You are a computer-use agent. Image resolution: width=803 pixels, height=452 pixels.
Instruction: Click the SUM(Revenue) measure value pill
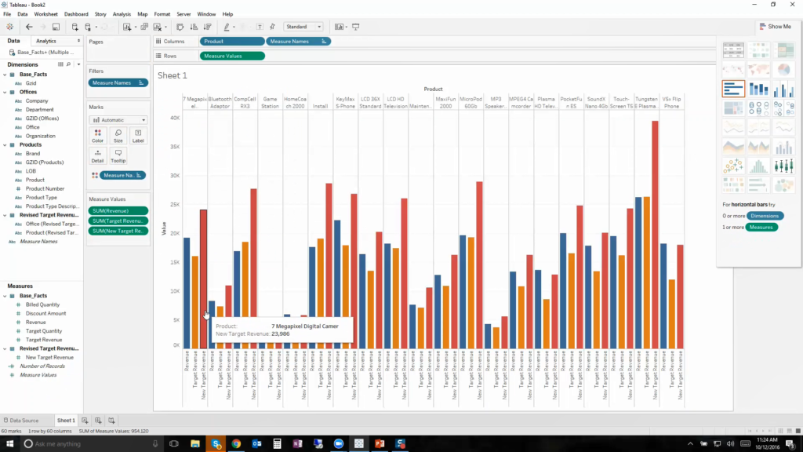118,210
